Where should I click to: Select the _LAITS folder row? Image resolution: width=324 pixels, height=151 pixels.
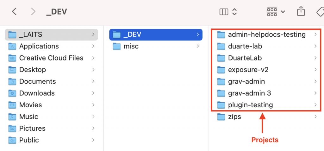point(52,35)
